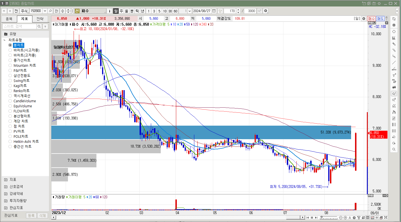This screenshot has width=401, height=222.
Task: Switch chart period to 월 (monthly)
Action: point(127,11)
